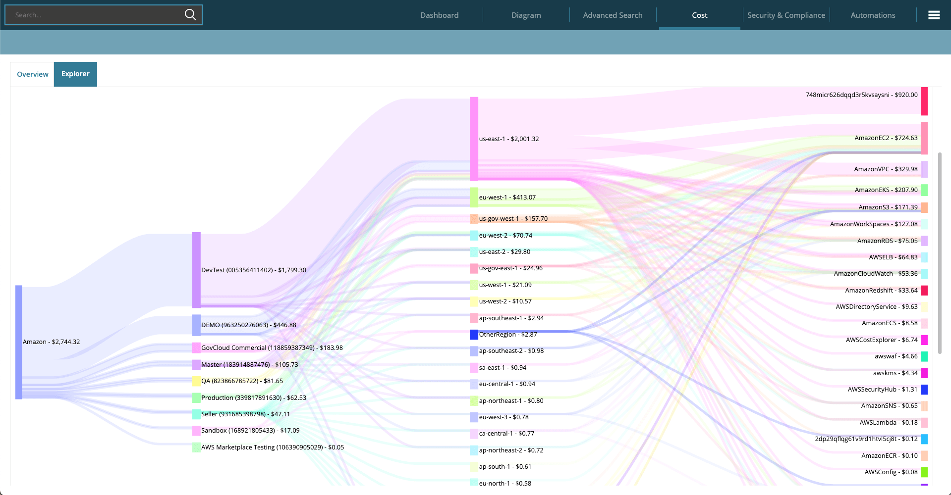The width and height of the screenshot is (951, 495).
Task: Select the Production account green node
Action: [x=196, y=397]
